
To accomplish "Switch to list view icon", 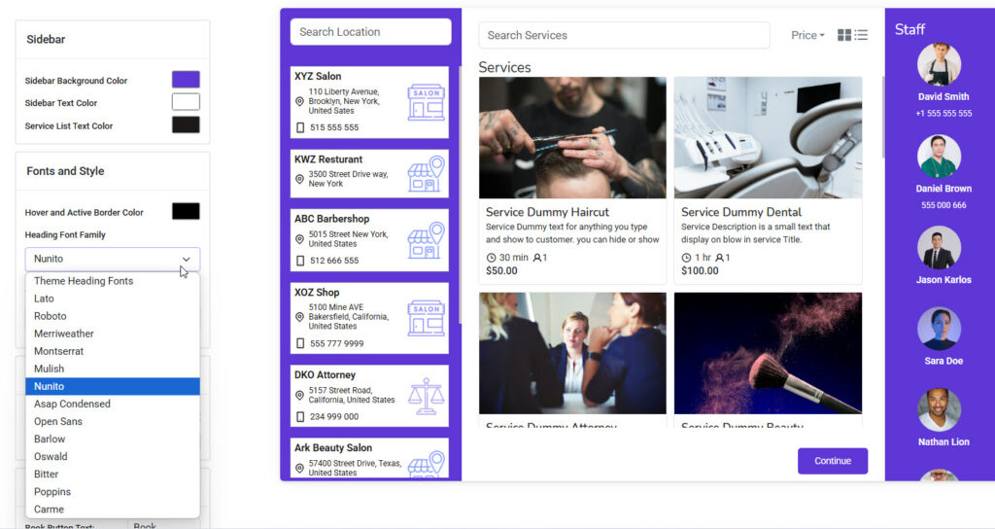I will coord(861,35).
